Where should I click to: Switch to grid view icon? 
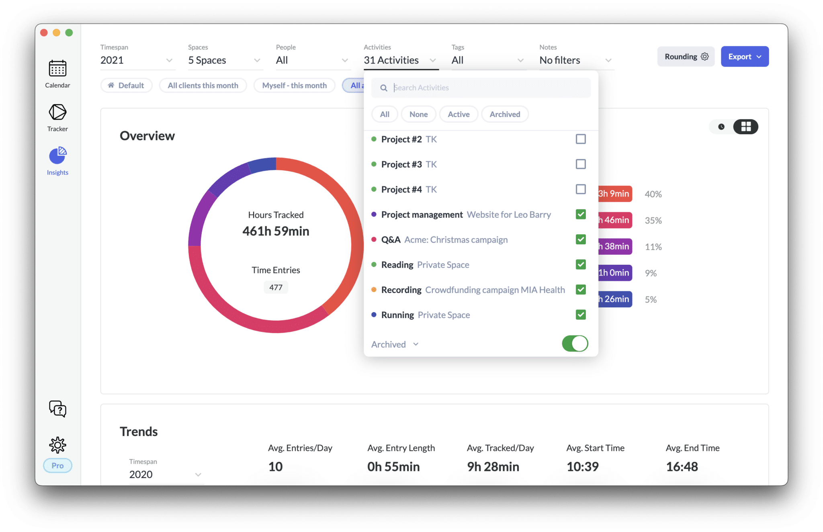tap(746, 127)
